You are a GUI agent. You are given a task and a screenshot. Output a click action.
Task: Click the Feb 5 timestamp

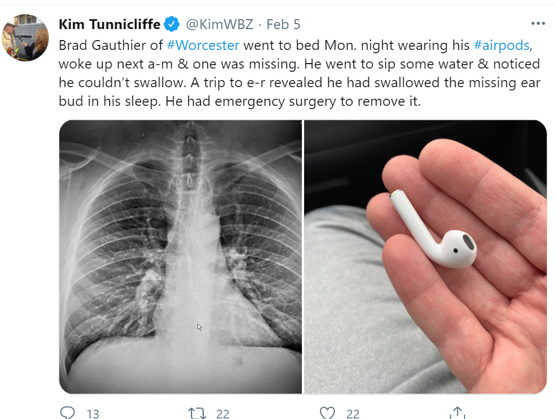283,24
